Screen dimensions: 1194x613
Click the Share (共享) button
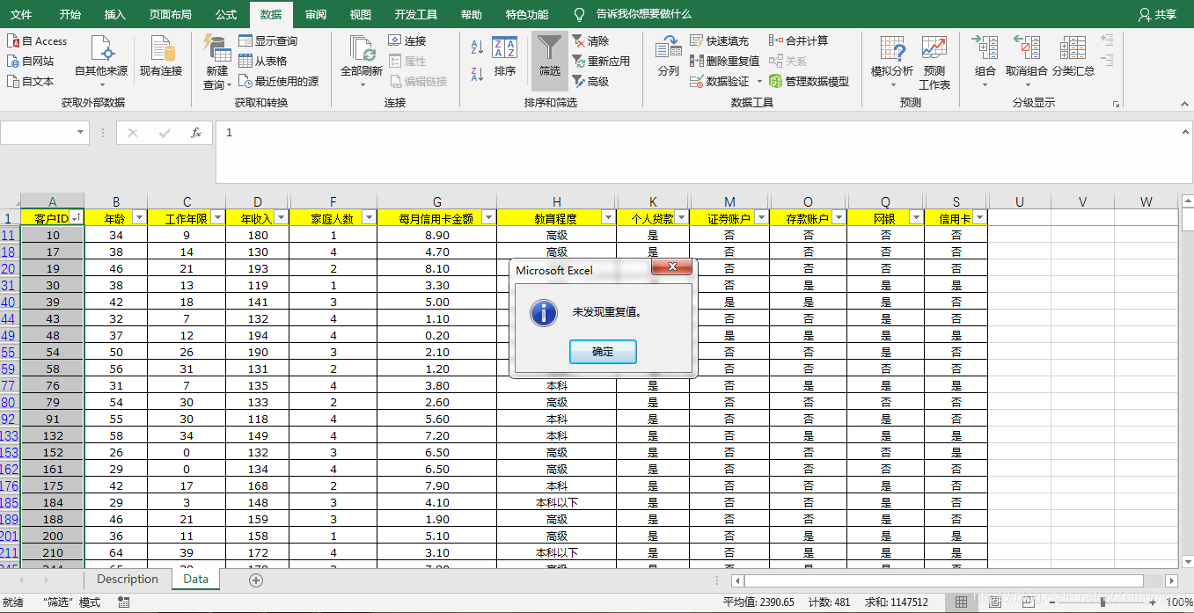tap(1157, 15)
